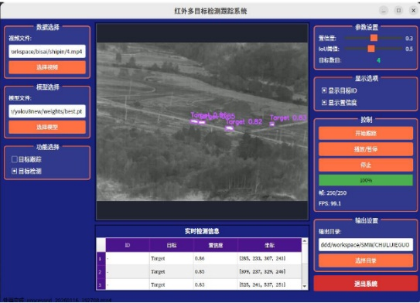Click the green 100% progress bar
The image size is (420, 303).
[x=366, y=180]
